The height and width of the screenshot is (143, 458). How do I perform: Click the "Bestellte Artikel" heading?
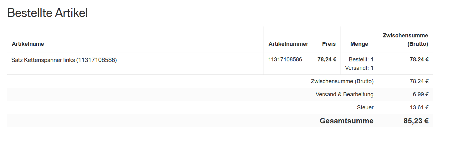tap(47, 13)
